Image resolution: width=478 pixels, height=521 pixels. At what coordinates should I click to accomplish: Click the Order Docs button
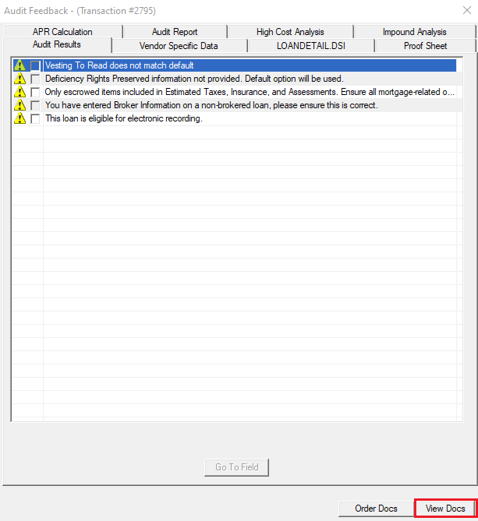tap(376, 509)
